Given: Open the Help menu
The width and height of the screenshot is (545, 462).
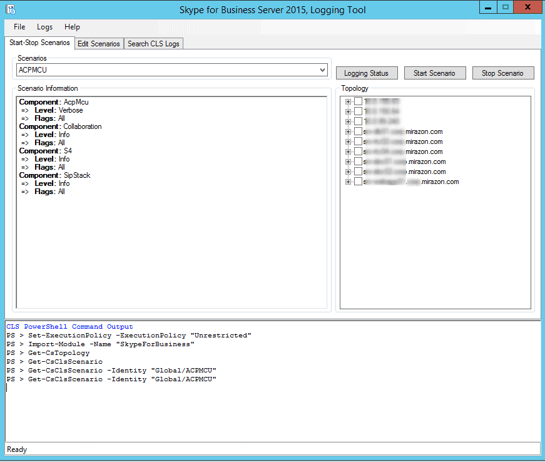Looking at the screenshot, I should click(73, 27).
